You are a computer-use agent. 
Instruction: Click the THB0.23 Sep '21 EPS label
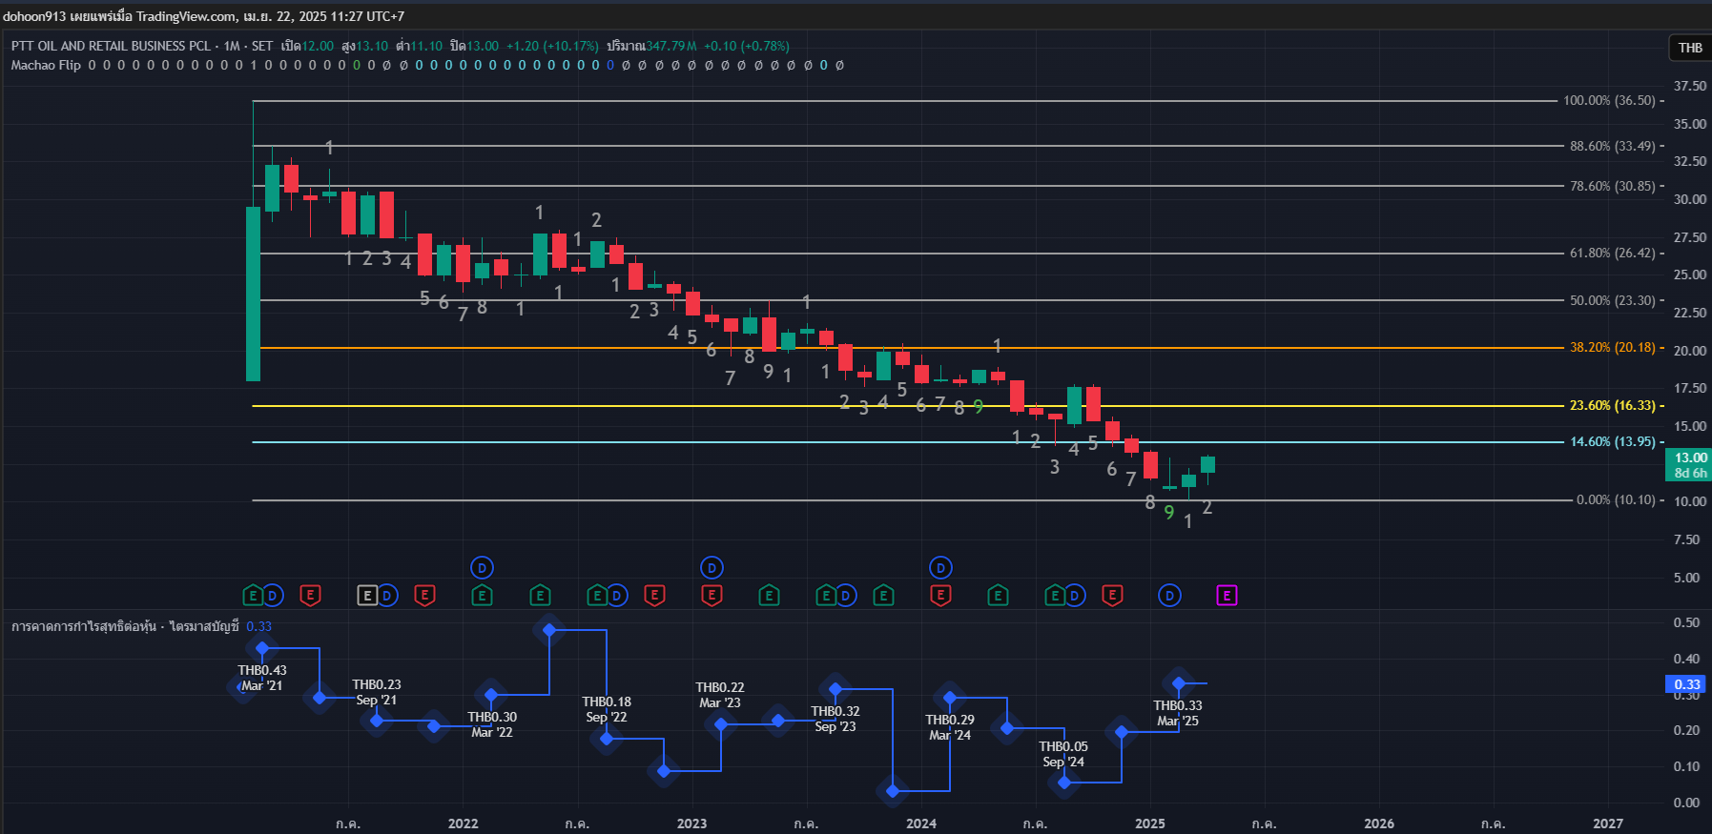coord(377,692)
